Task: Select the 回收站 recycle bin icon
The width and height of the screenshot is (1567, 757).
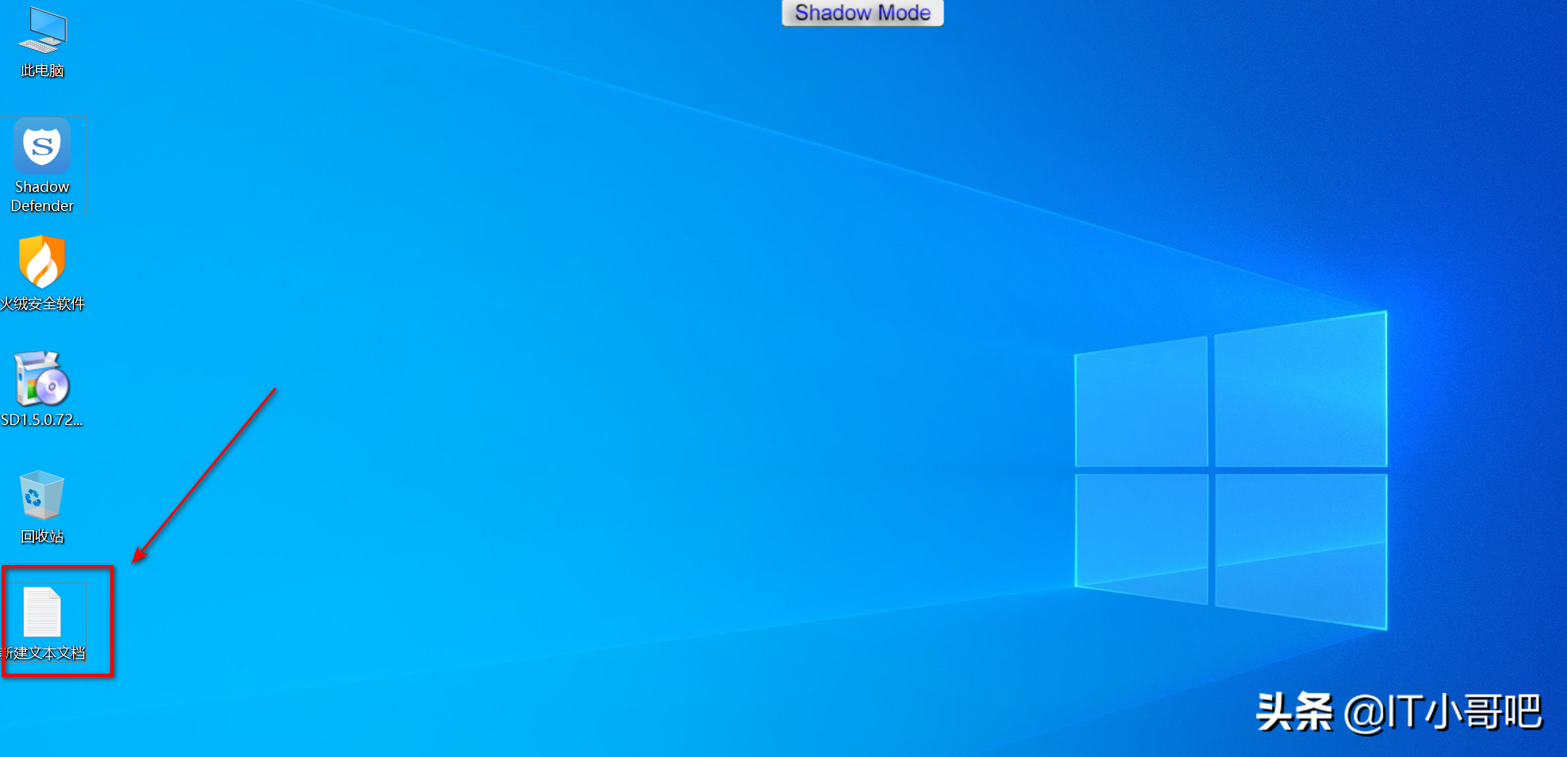Action: (x=42, y=495)
